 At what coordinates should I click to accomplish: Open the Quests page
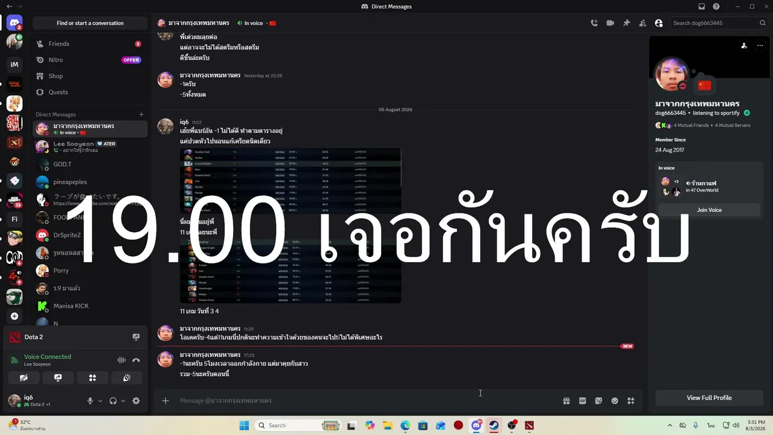(90, 92)
